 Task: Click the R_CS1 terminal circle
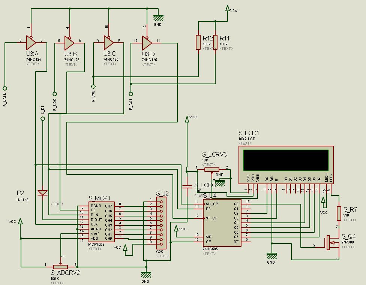click(x=131, y=94)
